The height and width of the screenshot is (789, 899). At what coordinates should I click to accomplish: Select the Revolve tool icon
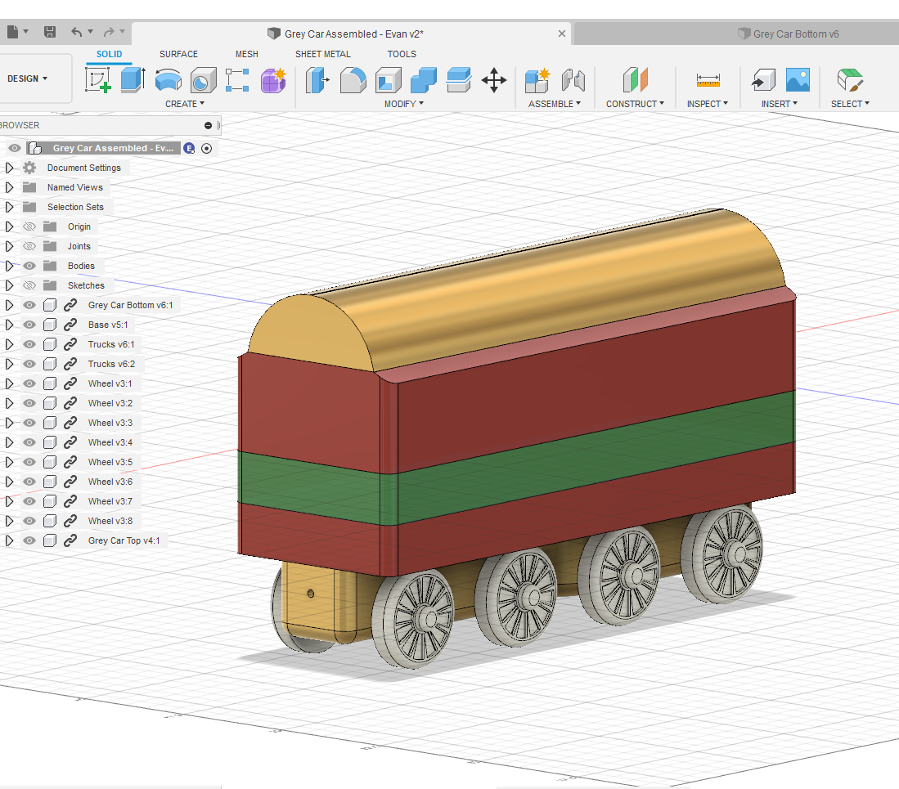[x=168, y=80]
